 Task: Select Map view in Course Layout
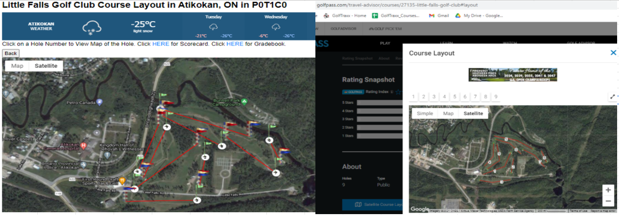[448, 114]
